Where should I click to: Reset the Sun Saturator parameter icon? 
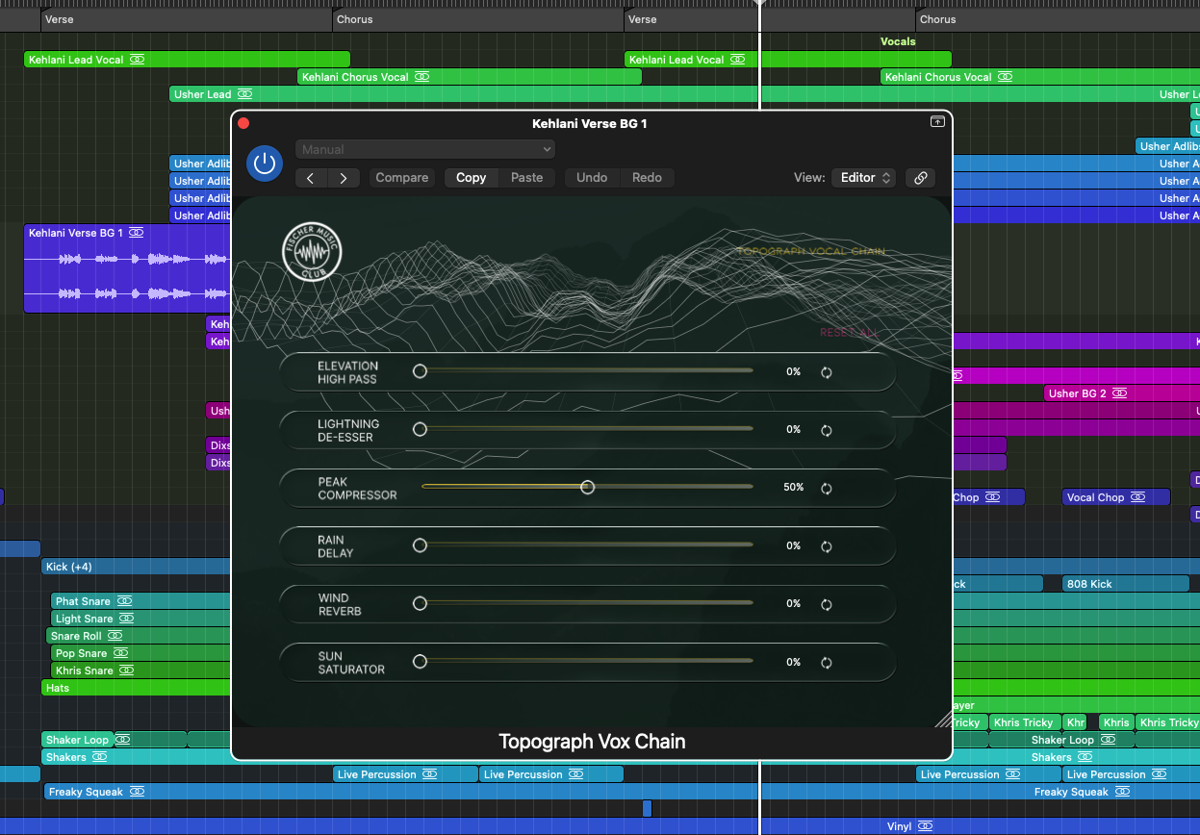826,663
